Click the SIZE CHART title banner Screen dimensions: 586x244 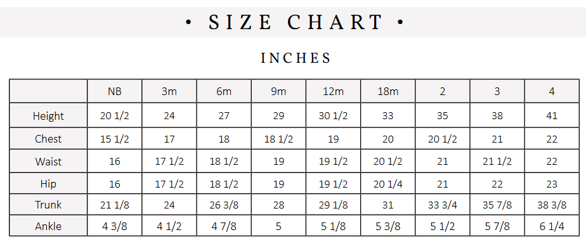click(293, 22)
